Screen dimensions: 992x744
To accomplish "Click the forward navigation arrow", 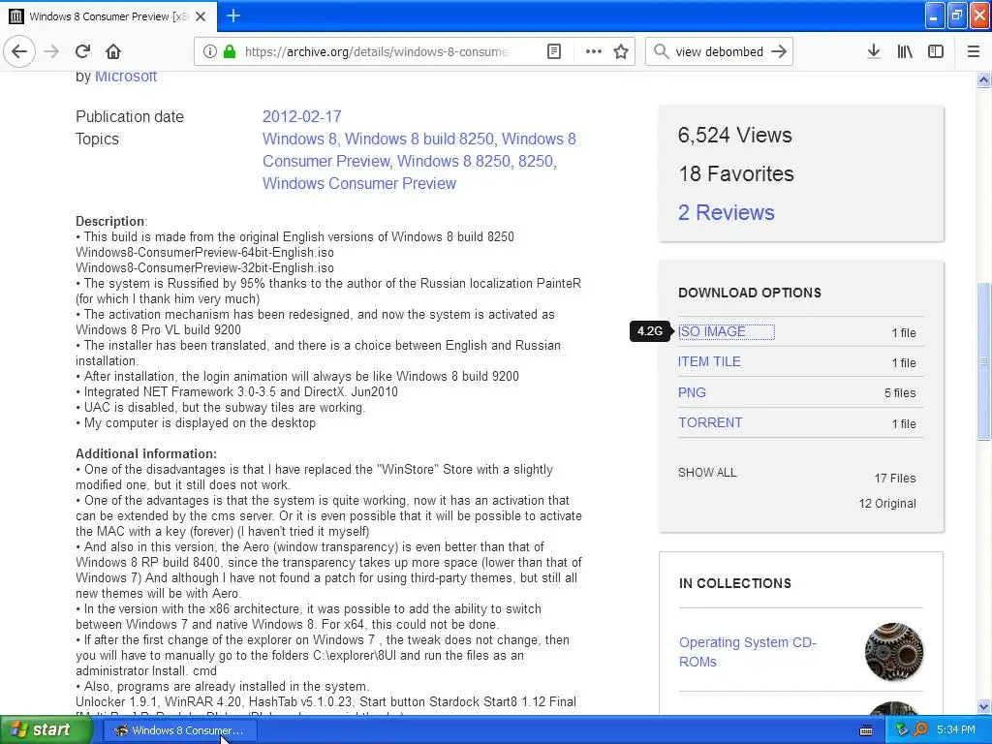I will [x=51, y=51].
